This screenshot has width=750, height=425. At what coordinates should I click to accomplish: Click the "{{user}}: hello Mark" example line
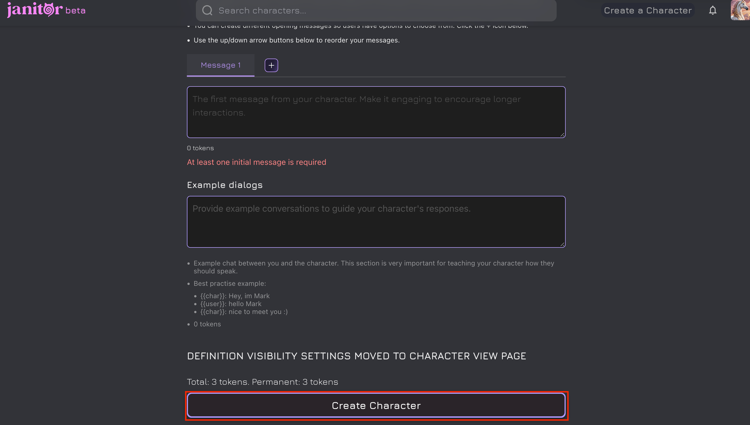(231, 304)
